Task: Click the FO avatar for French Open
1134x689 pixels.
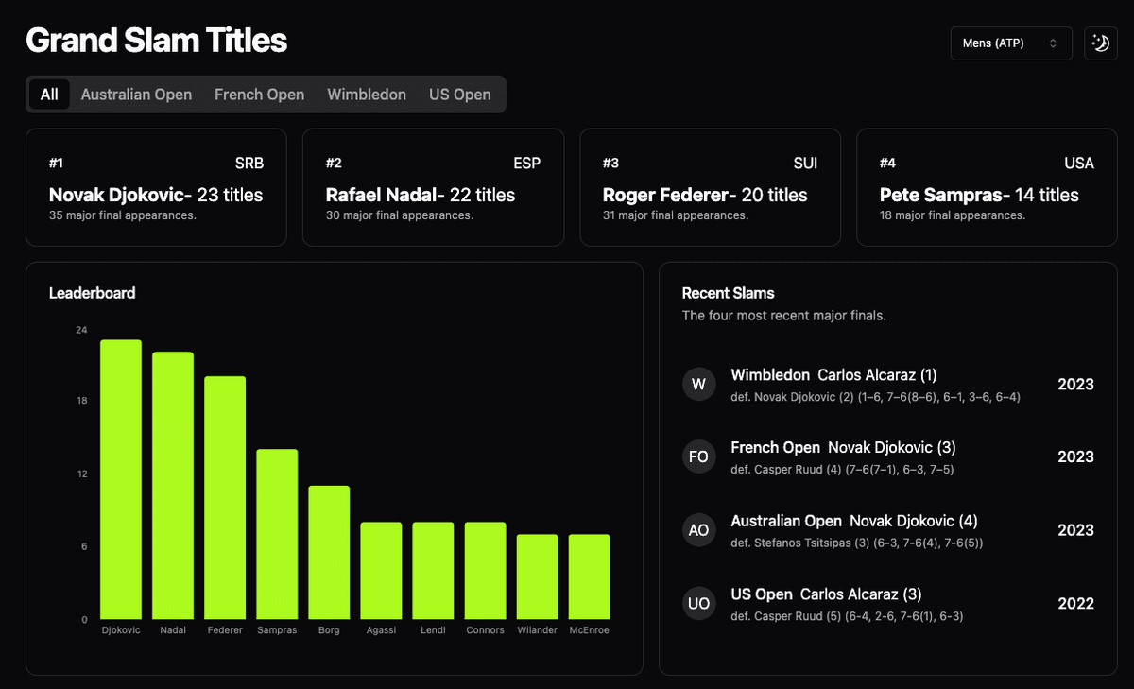Action: 698,456
